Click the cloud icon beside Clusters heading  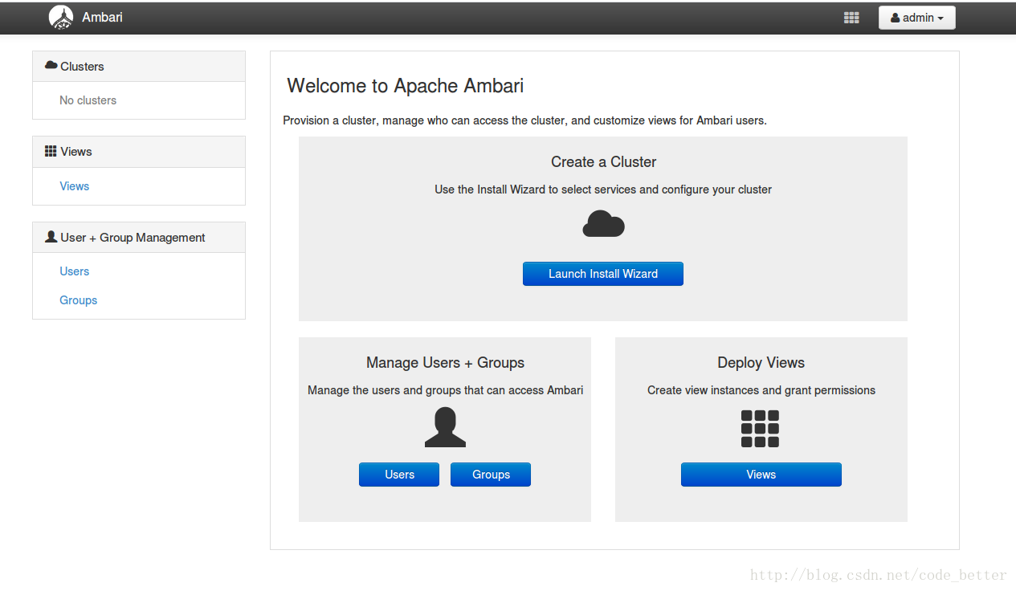[51, 65]
